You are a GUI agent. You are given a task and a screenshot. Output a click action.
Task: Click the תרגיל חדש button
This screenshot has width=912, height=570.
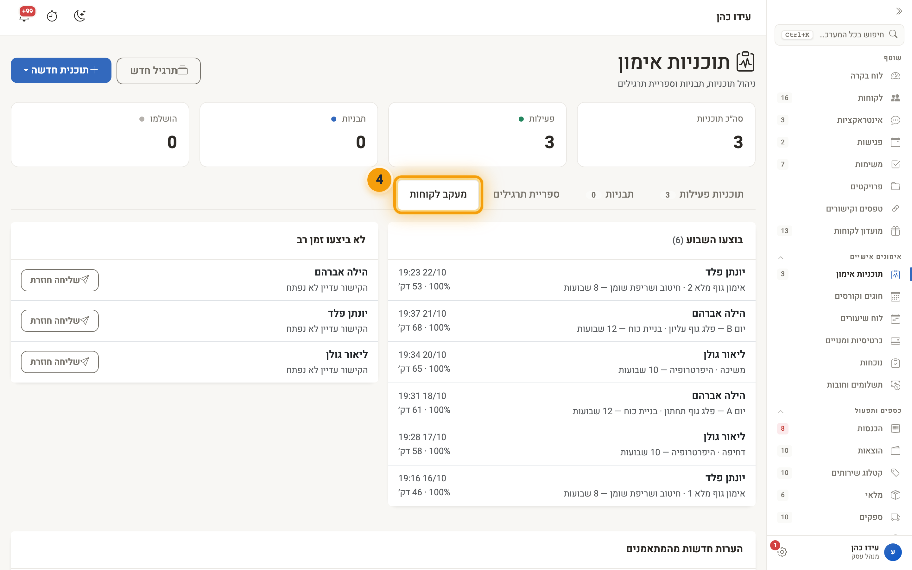tap(159, 71)
